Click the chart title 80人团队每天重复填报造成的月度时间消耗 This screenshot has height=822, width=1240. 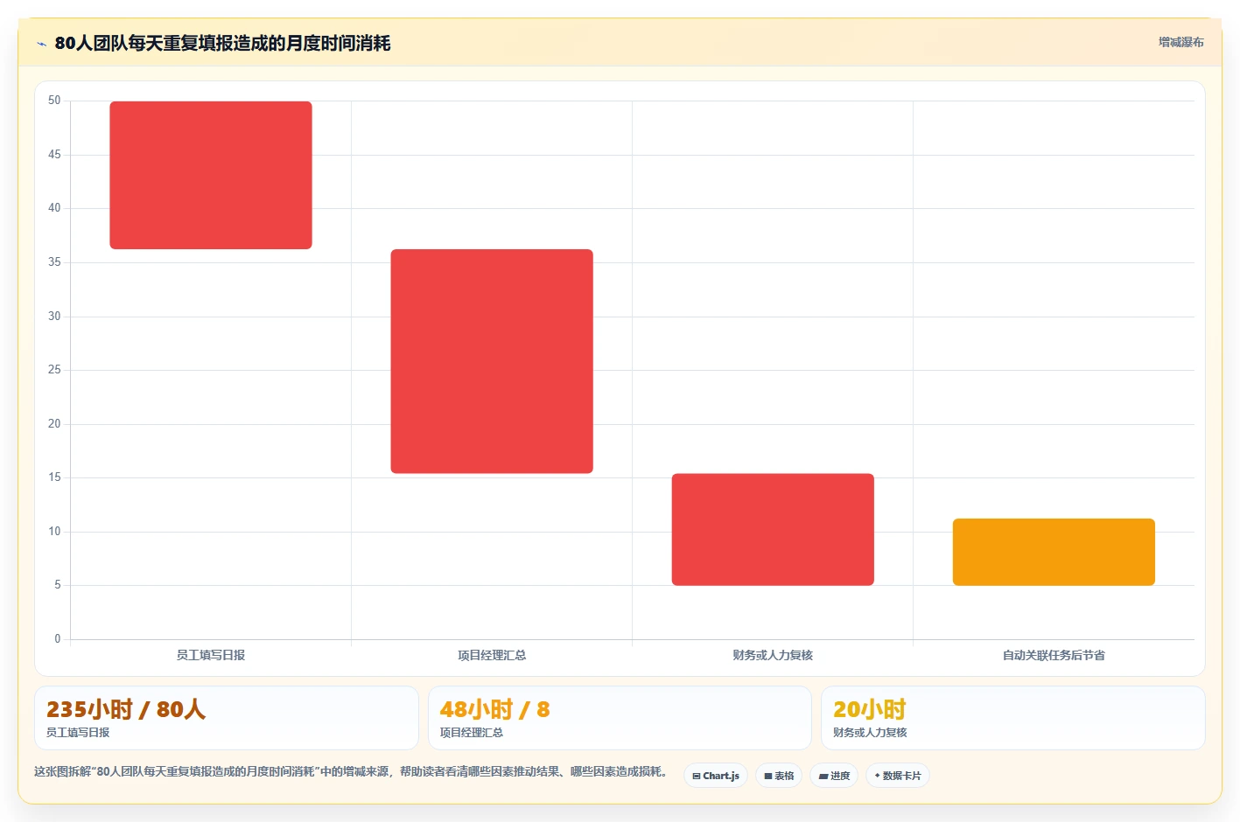(222, 43)
